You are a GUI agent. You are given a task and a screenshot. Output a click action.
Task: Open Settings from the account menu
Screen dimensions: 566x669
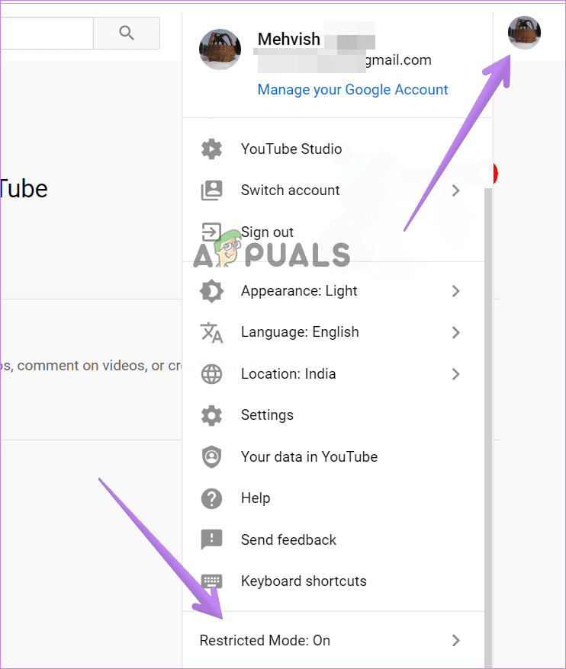333,415
